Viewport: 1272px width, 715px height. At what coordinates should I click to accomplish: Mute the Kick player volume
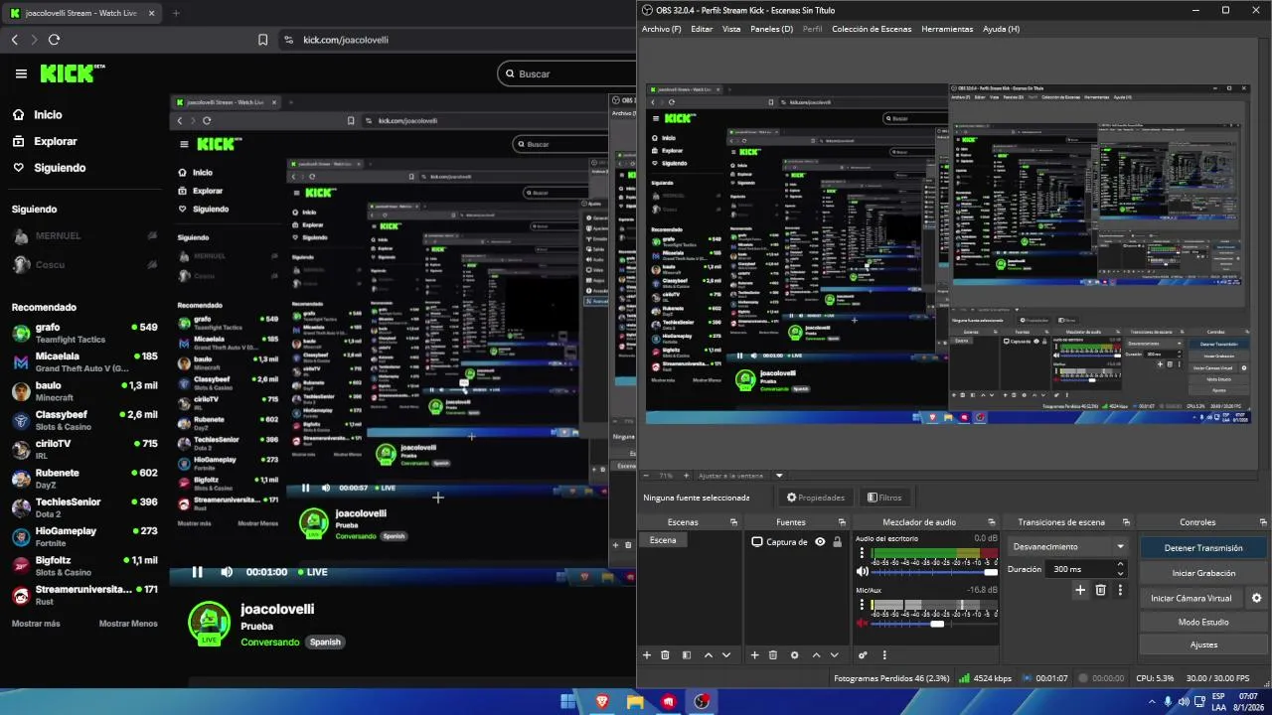tap(227, 572)
